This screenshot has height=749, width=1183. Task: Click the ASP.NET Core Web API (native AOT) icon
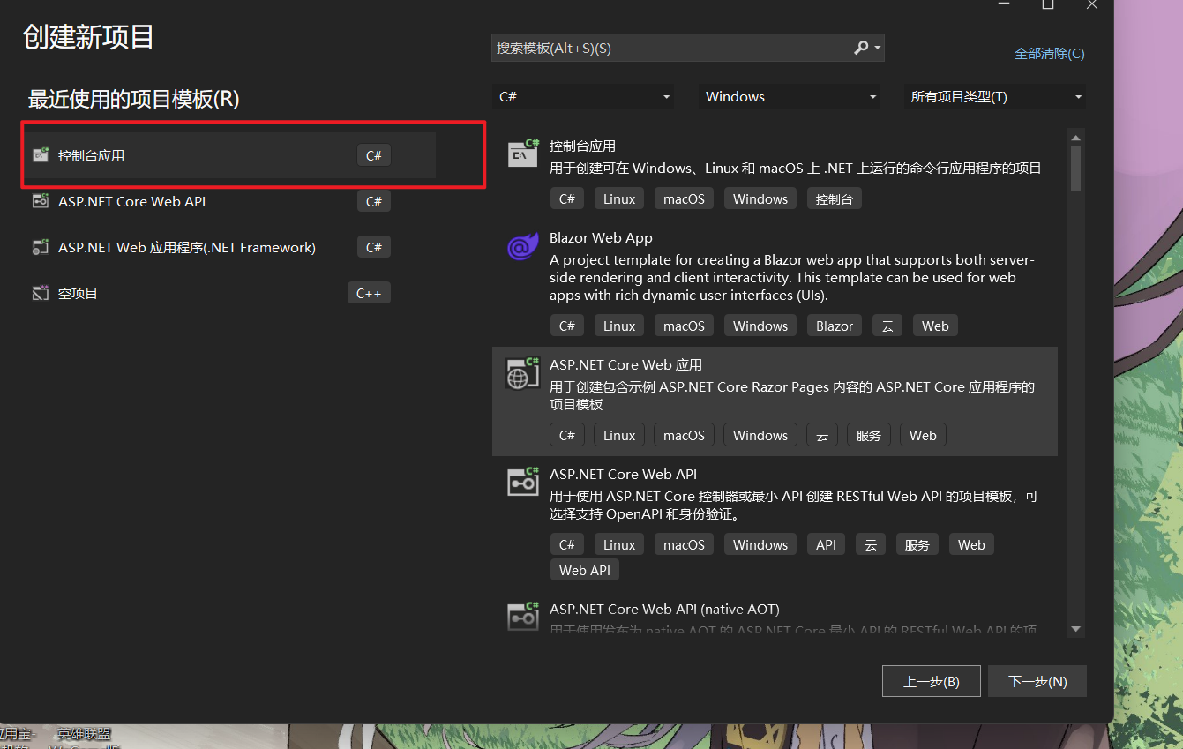(x=523, y=616)
